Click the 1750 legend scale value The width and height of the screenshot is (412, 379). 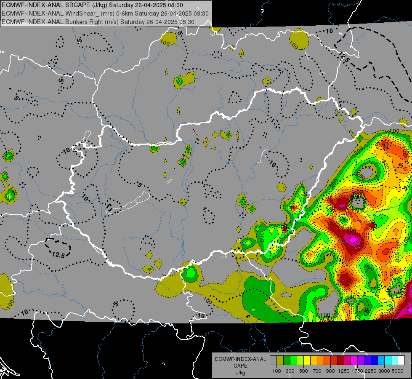(357, 371)
